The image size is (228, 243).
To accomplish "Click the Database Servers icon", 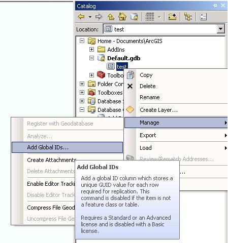I will (91, 101).
